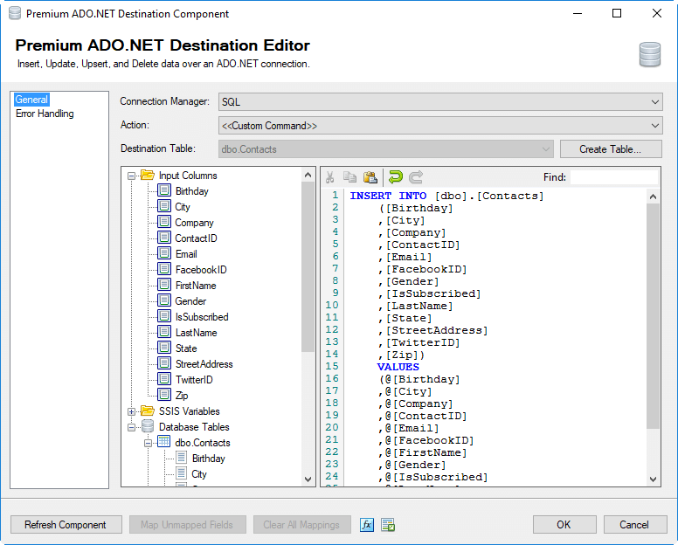This screenshot has width=678, height=545.
Task: Collapse the dbo.Contacts table node
Action: pyautogui.click(x=148, y=443)
